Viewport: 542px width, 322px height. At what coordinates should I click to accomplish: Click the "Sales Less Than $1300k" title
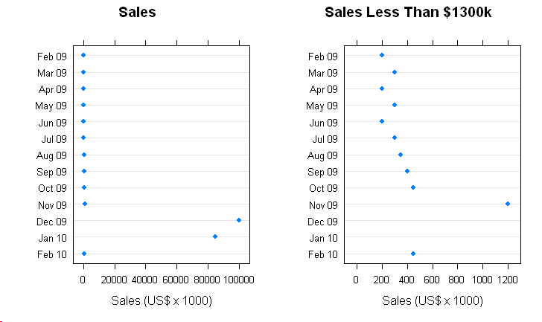coord(408,13)
